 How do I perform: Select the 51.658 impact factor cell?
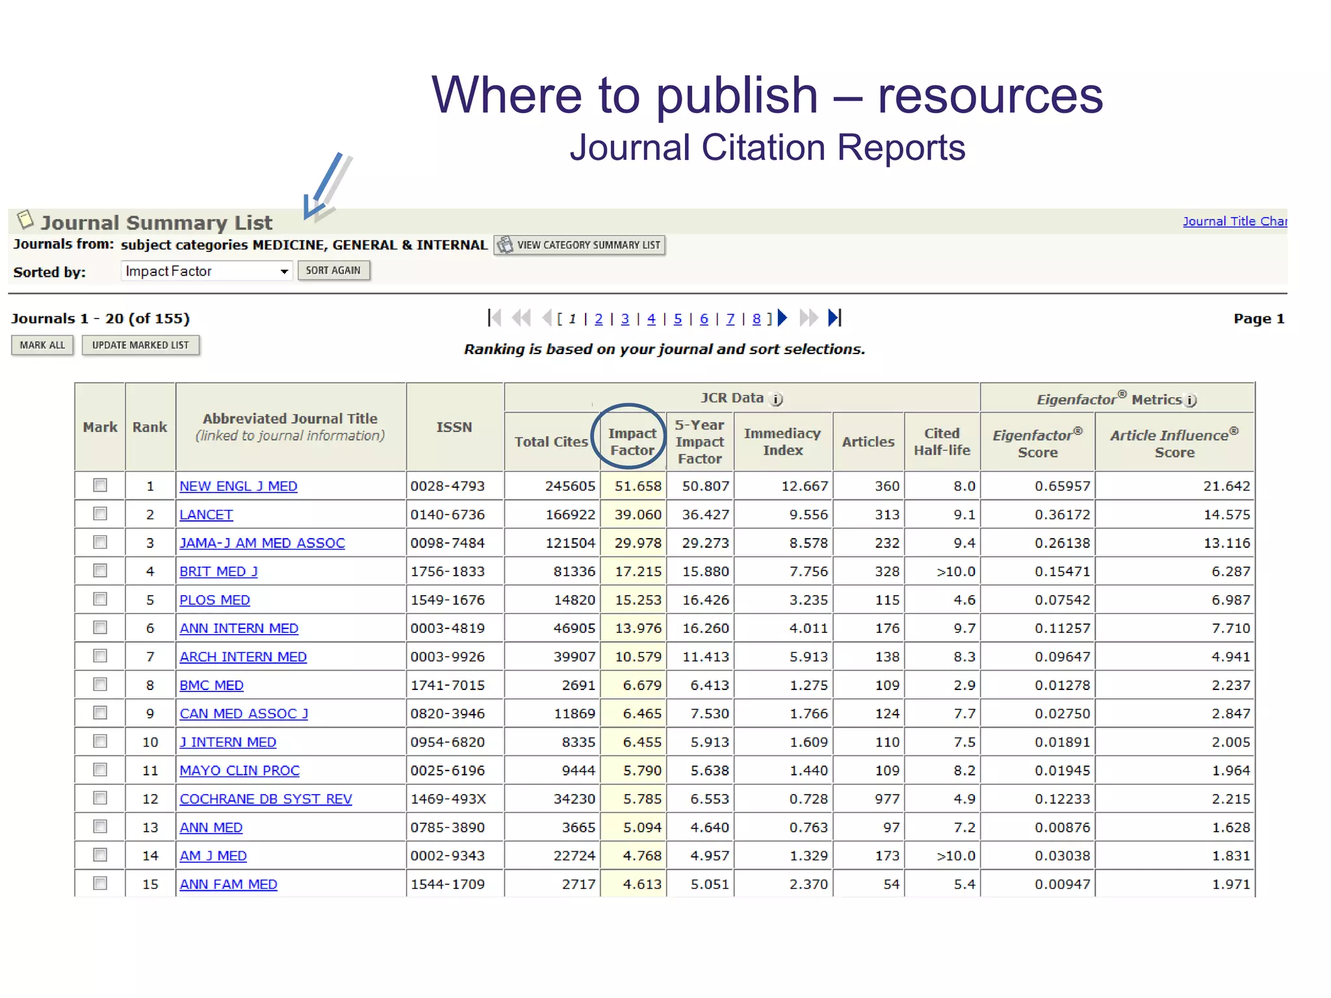point(633,486)
